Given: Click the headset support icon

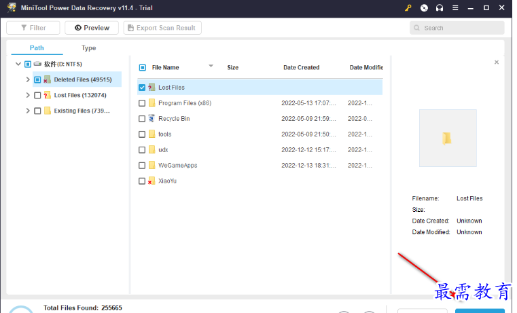Looking at the screenshot, I should [x=440, y=8].
